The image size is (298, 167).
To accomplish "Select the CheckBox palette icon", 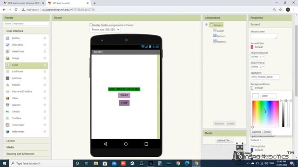I will [x=7, y=45].
